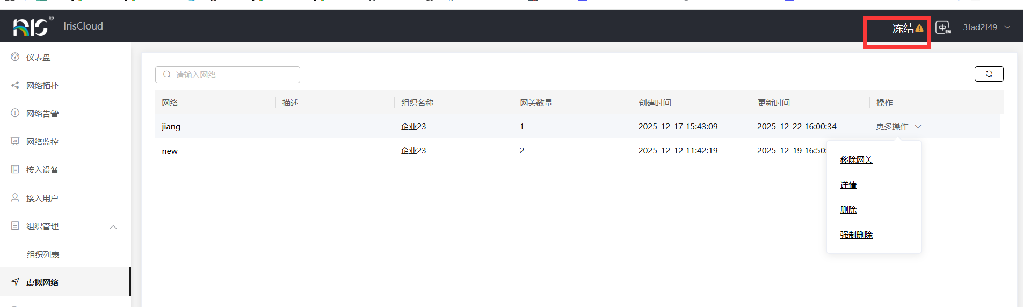Click the 接入设备 list icon
Viewport: 1023px width, 307px height.
coord(15,169)
